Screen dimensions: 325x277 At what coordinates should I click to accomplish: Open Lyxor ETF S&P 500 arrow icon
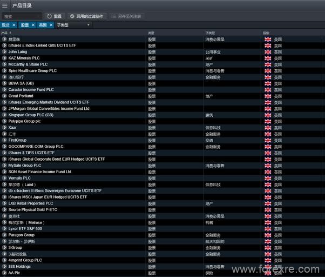click(4, 229)
